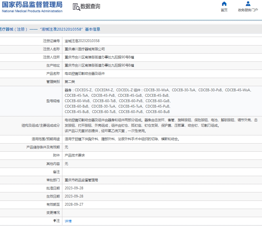Select the model line starting CDCEB-60-BsB
This screenshot has height=227, width=262.
click(x=118, y=106)
